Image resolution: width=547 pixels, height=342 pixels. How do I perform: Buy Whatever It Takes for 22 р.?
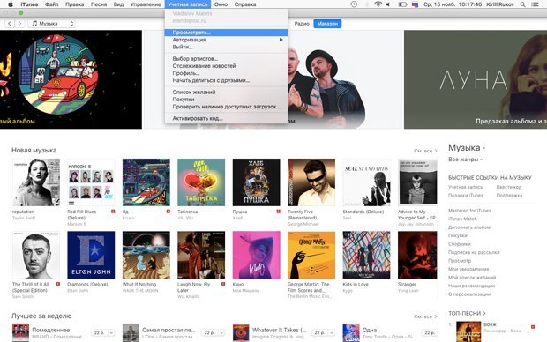[319, 332]
